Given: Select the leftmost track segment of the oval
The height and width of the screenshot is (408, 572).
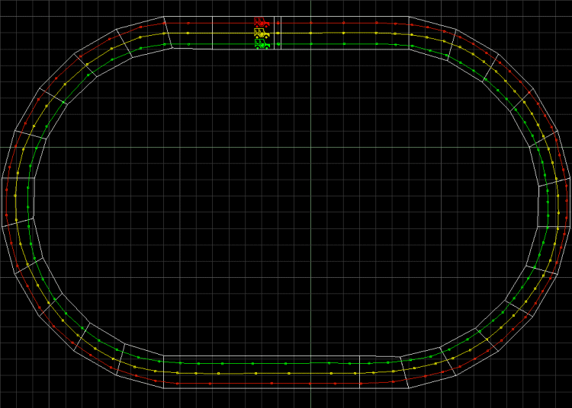Looking at the screenshot, I should tap(18, 201).
